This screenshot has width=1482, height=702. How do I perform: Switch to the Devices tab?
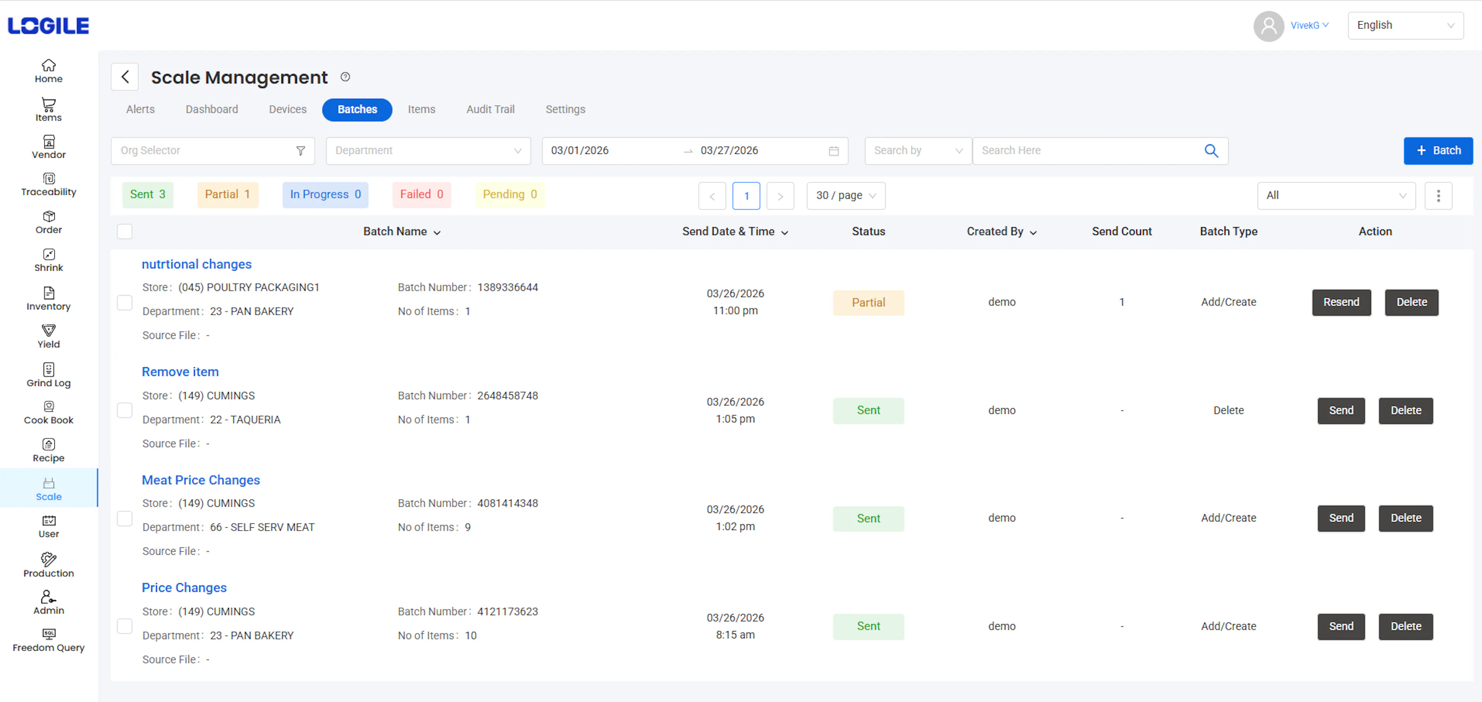[287, 109]
